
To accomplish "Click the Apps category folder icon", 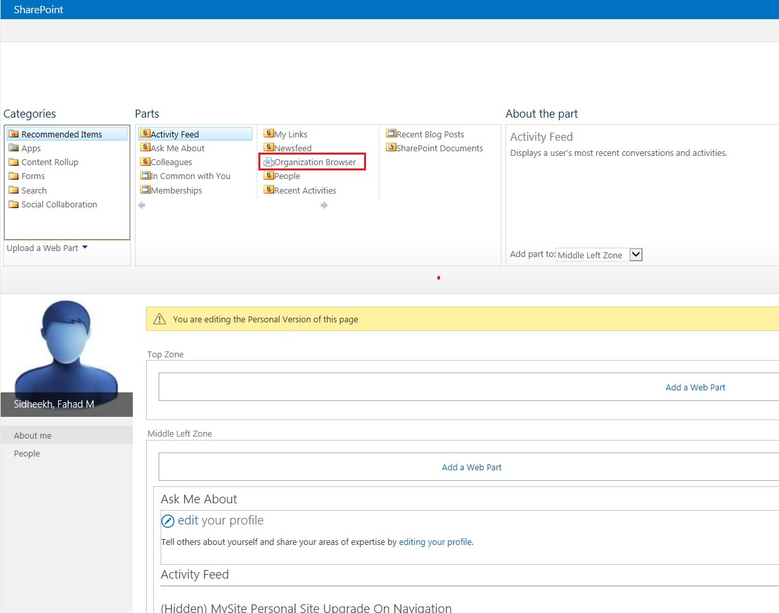I will [x=13, y=148].
